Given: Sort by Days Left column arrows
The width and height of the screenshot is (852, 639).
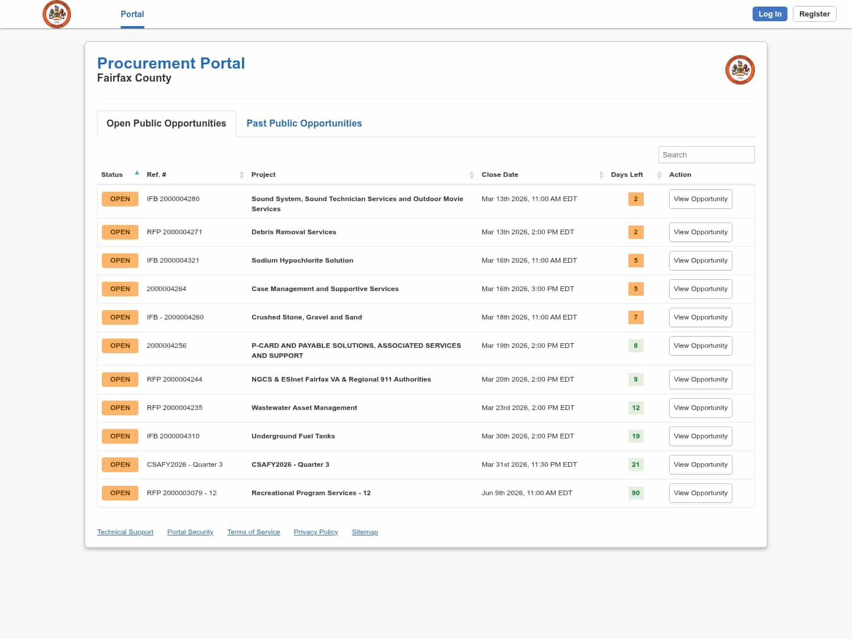Looking at the screenshot, I should [659, 175].
